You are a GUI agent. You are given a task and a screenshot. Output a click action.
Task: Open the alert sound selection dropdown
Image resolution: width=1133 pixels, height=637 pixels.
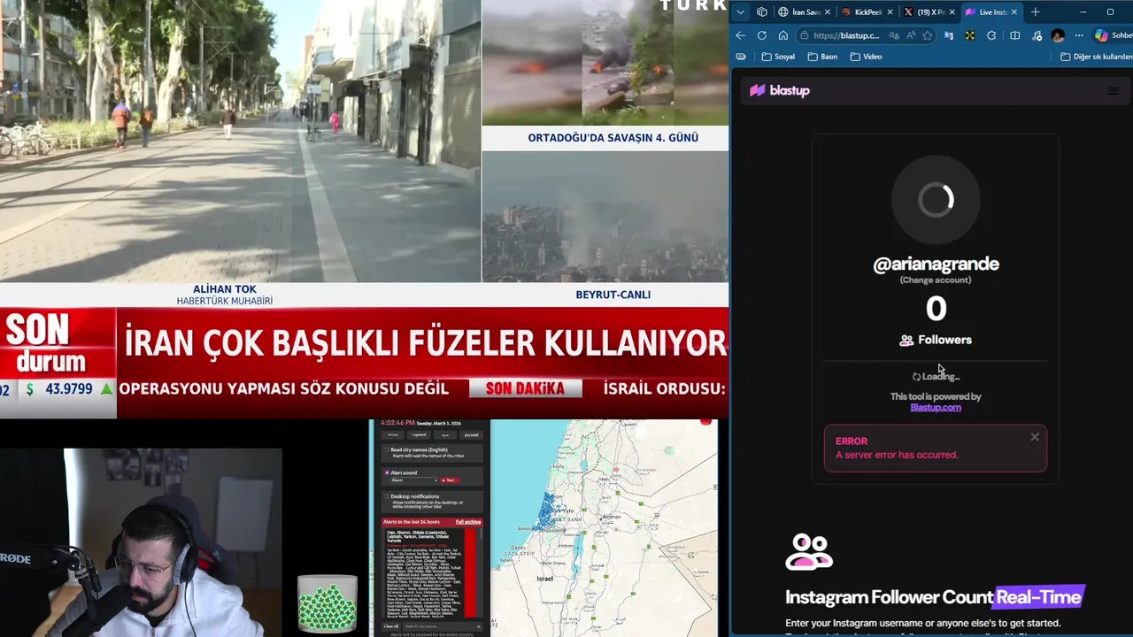tap(414, 480)
